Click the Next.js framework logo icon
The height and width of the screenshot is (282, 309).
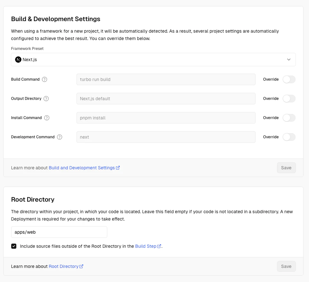pyautogui.click(x=18, y=59)
